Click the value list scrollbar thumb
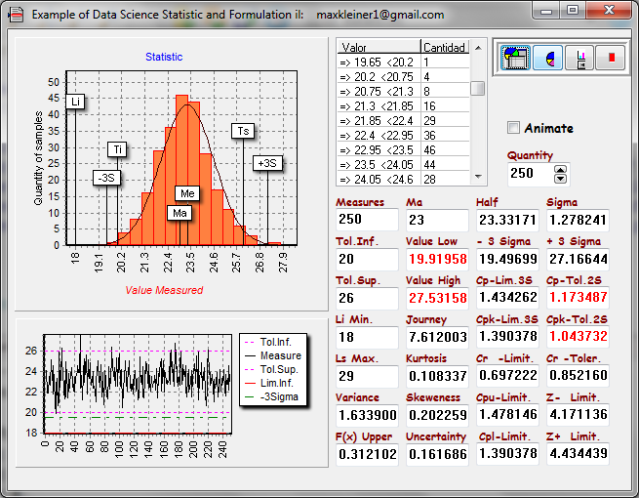The width and height of the screenshot is (639, 498). click(x=478, y=89)
